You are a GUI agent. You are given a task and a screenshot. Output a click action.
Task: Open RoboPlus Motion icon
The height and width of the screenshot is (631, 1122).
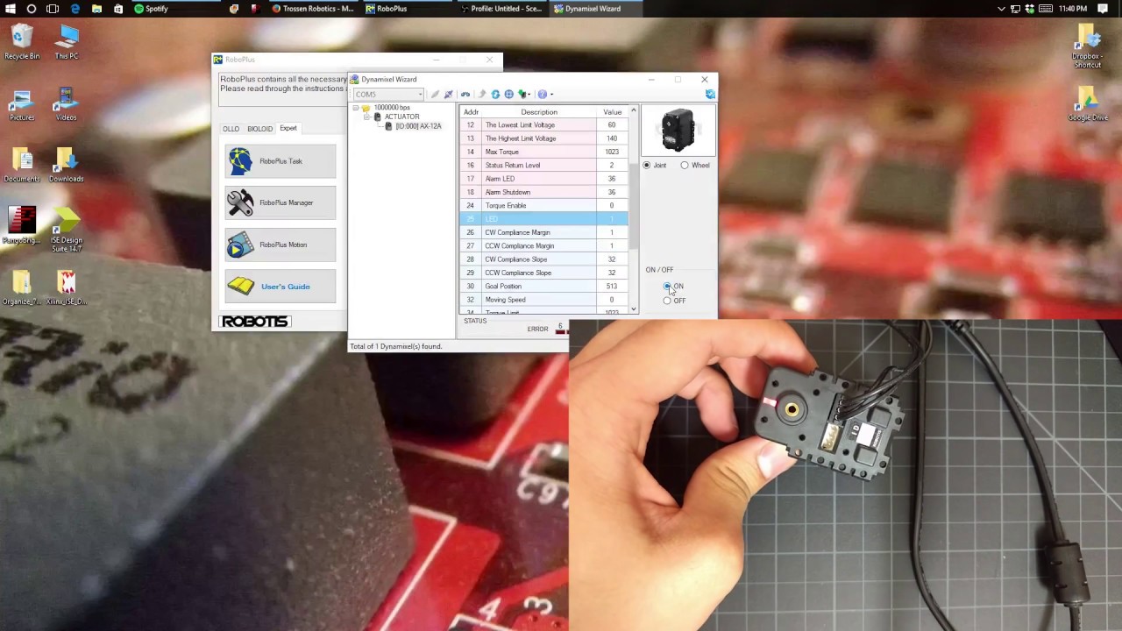point(240,245)
